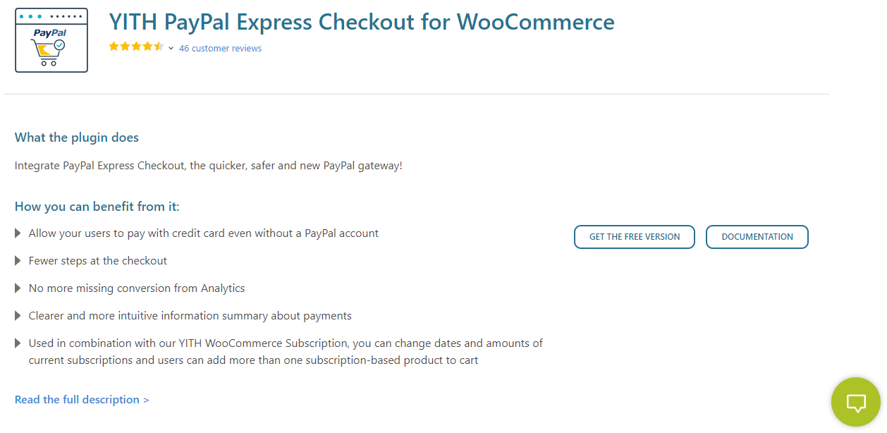Click the triangle beside YITH Subscription benefit
Screen dimensions: 887x433
[18, 343]
